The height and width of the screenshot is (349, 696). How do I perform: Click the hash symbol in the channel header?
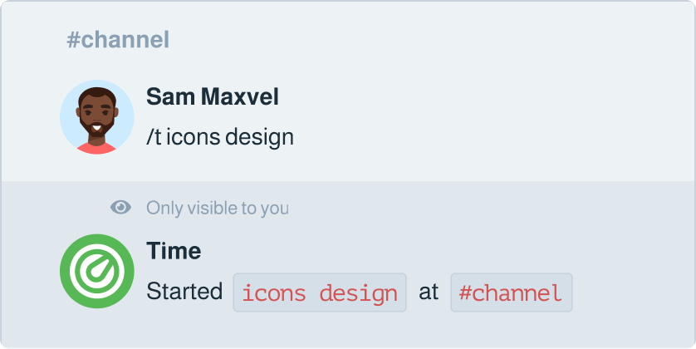73,40
